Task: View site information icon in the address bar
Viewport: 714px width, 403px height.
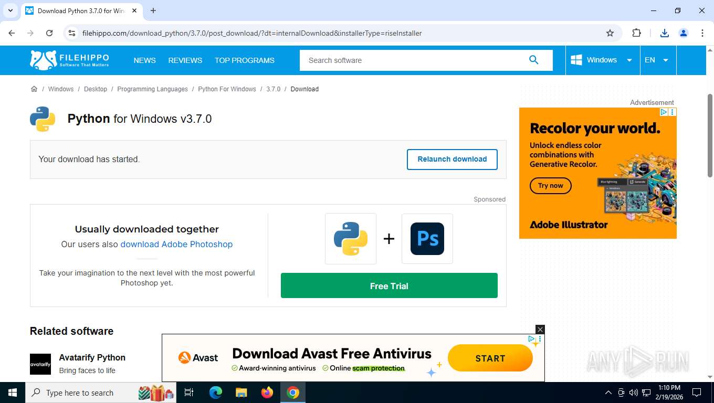Action: pyautogui.click(x=72, y=33)
